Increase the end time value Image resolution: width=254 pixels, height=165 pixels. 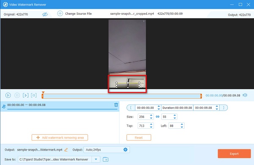pos(217,106)
